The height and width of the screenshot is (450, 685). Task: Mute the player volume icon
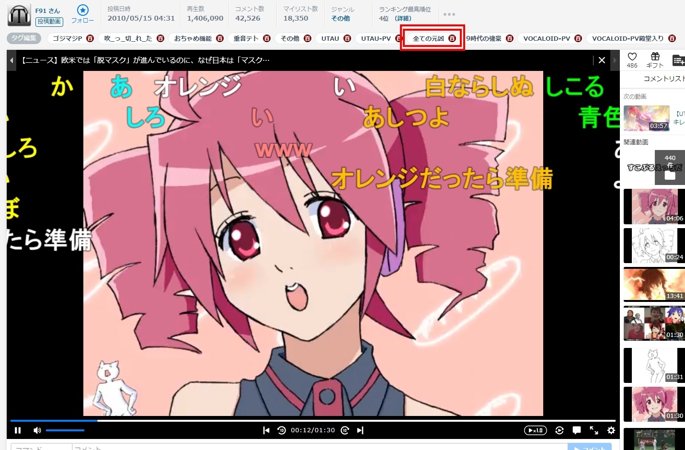click(x=37, y=430)
